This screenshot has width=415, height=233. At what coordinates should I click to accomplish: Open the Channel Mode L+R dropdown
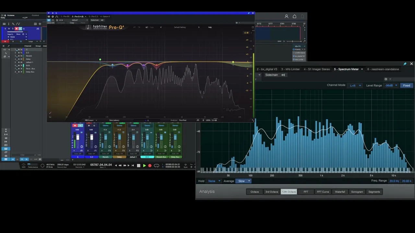355,85
